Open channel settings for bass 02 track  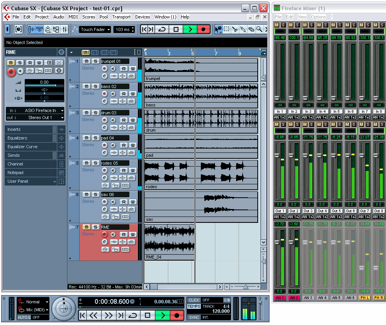[105, 101]
